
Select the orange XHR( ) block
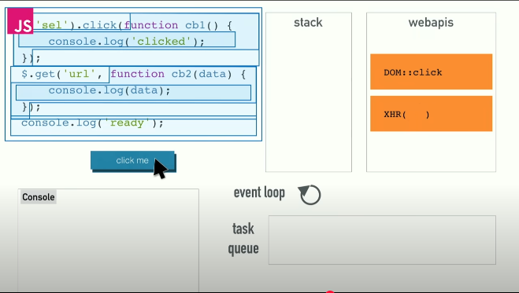(x=432, y=114)
